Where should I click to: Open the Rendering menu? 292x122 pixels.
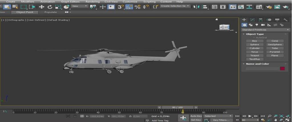pos(92,2)
